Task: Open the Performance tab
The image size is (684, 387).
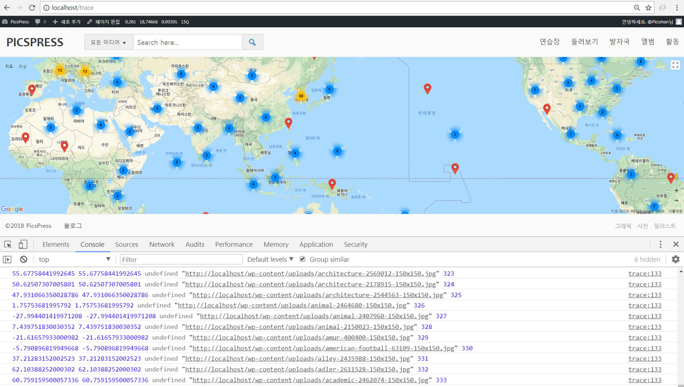Action: click(234, 245)
